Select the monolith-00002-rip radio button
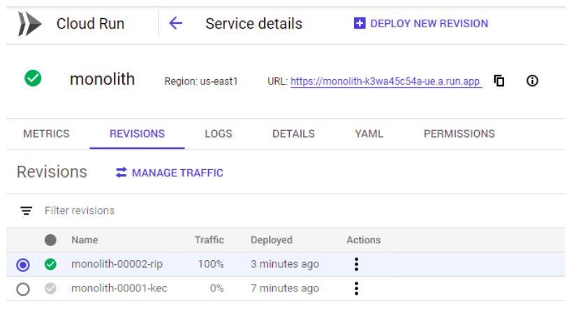The width and height of the screenshot is (574, 309). click(23, 265)
